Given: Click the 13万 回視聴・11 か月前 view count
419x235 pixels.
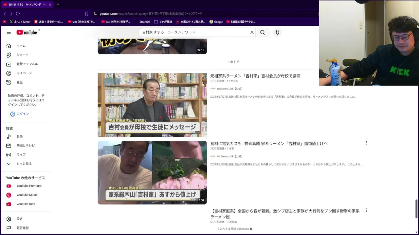Looking at the screenshot, I should pos(224,81).
